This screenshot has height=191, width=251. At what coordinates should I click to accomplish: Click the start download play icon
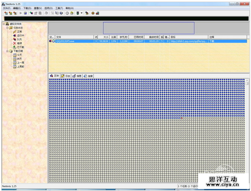click(x=21, y=13)
